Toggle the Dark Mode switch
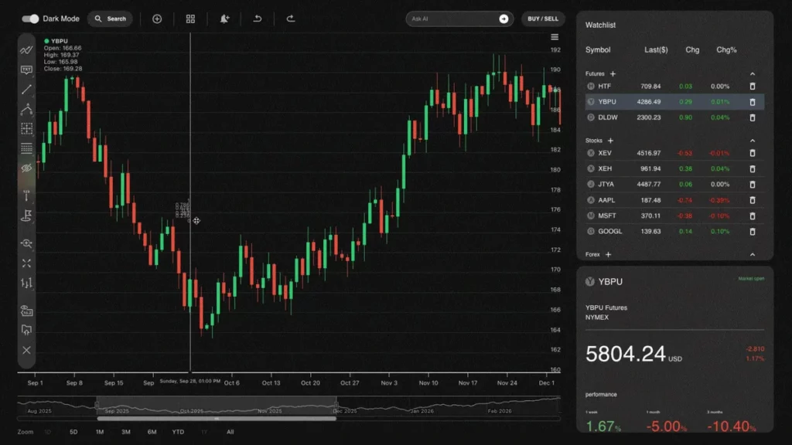Image resolution: width=792 pixels, height=445 pixels. point(29,19)
